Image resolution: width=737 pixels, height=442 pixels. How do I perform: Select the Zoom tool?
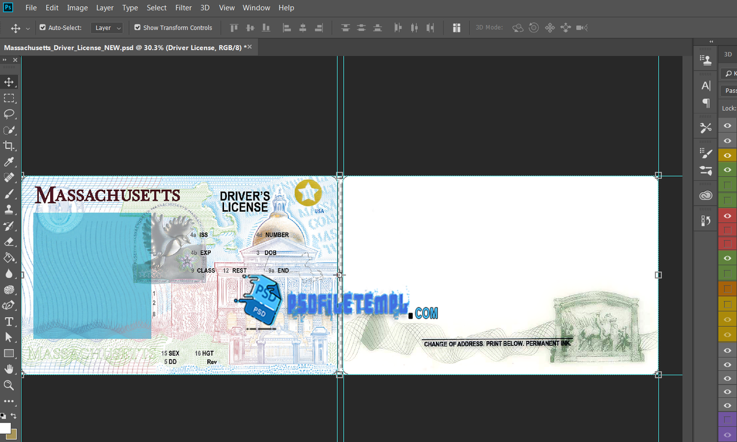[x=9, y=385]
